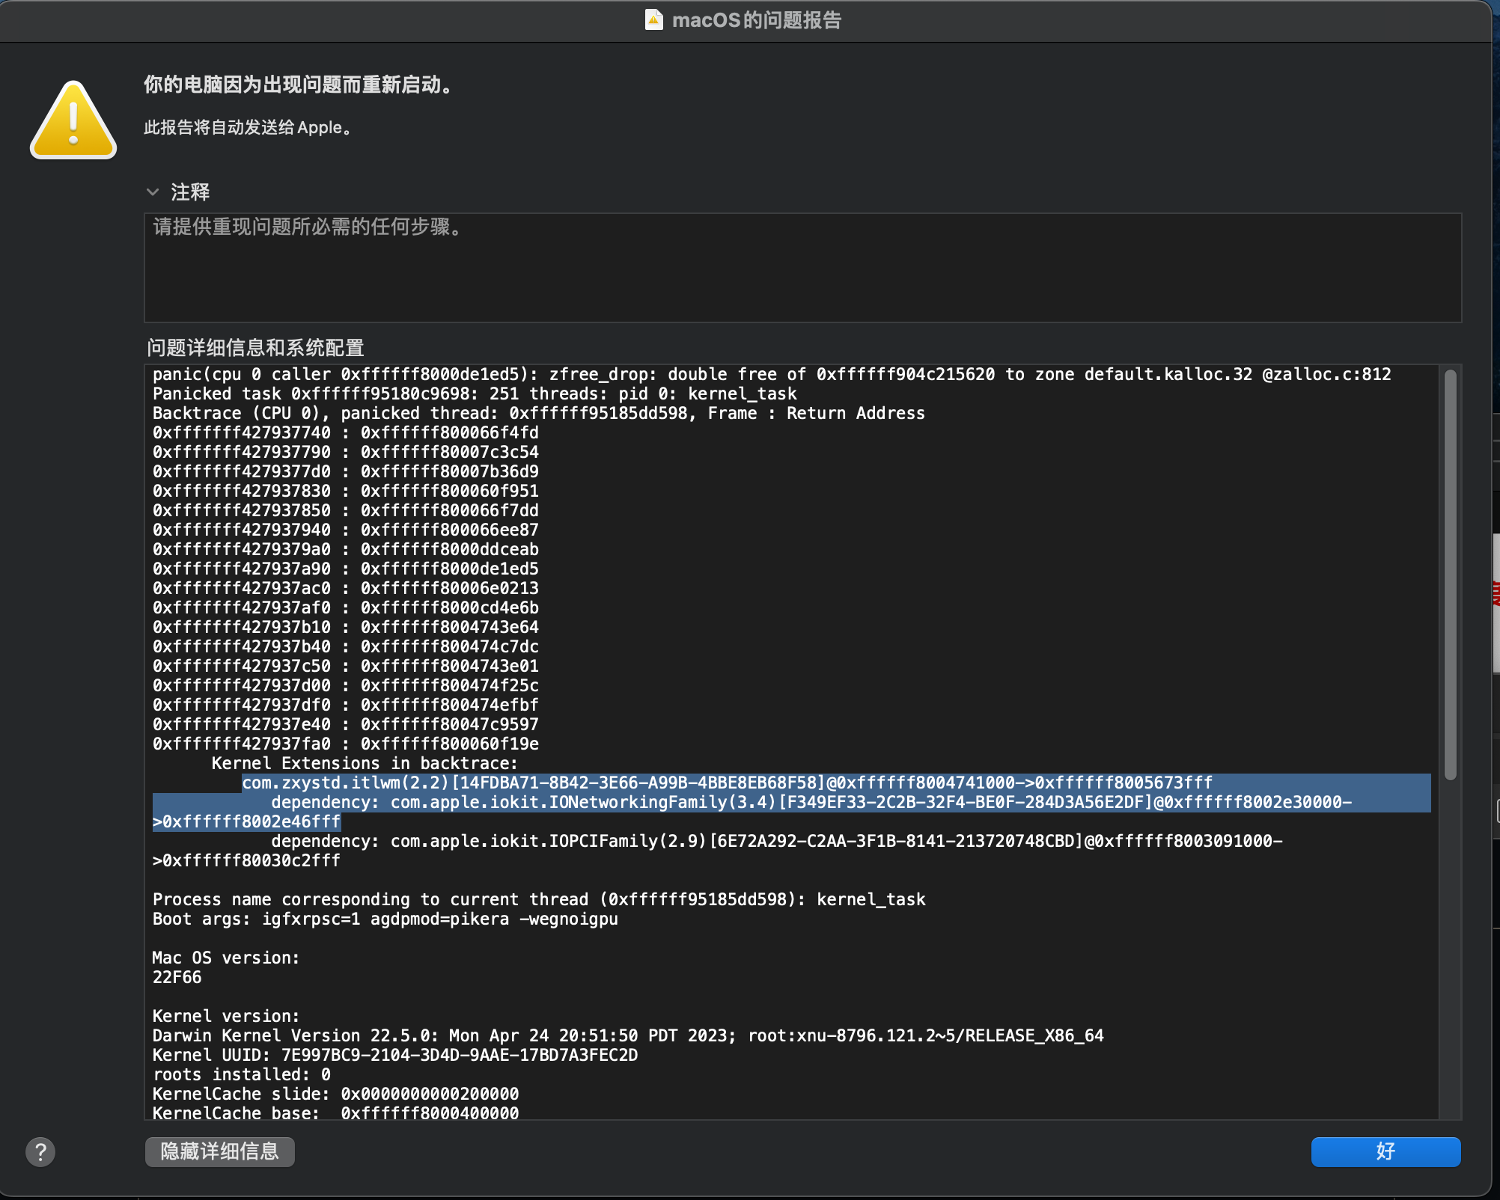Open help via the question mark icon
Screen dimensions: 1500x1200
coord(41,1152)
